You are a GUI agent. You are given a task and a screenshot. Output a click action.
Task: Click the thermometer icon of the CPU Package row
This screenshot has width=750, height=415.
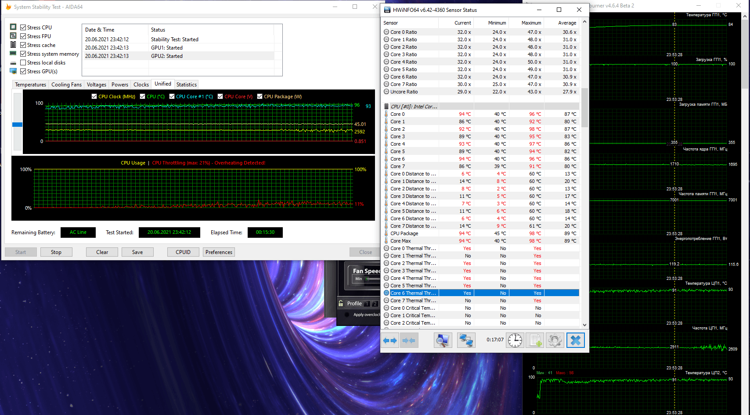click(386, 233)
